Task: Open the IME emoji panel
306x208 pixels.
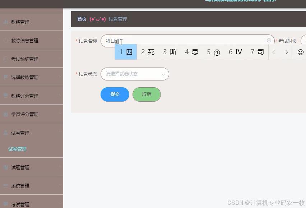Action: pos(301,52)
